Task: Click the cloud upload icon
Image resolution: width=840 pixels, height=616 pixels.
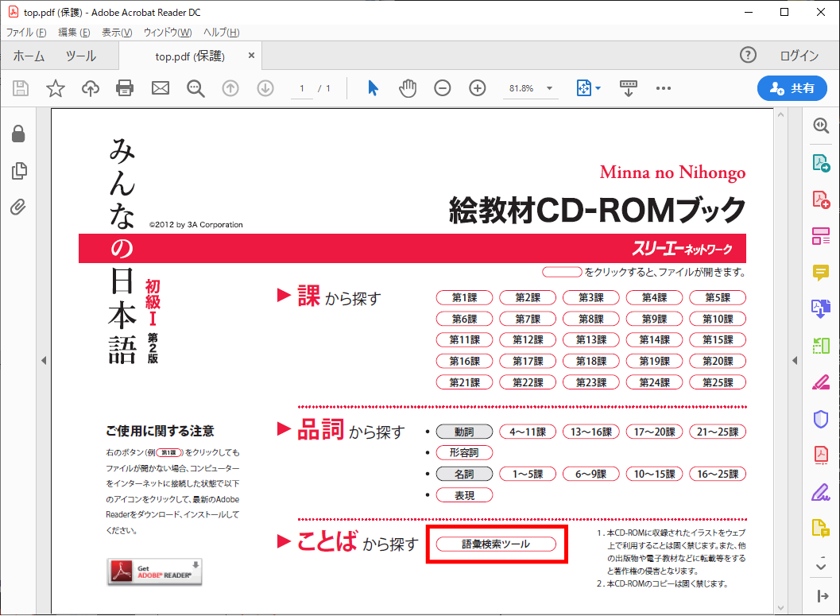Action: pos(90,88)
